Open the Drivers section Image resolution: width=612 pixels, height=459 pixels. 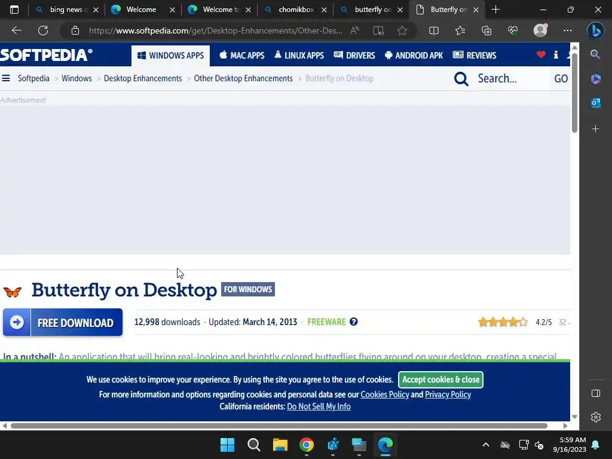[354, 56]
